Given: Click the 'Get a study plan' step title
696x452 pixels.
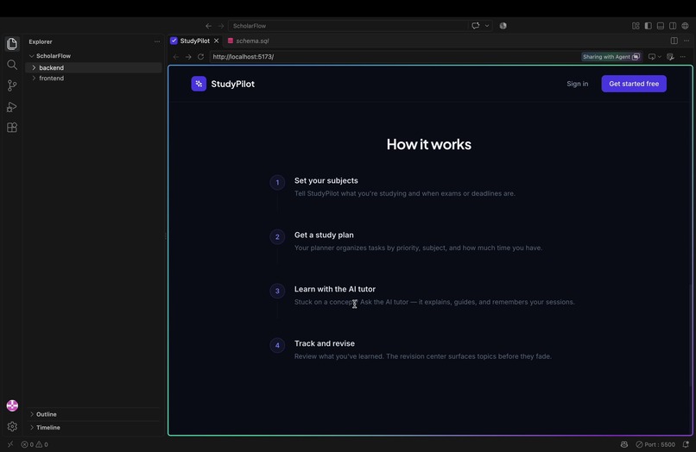Looking at the screenshot, I should click(324, 235).
